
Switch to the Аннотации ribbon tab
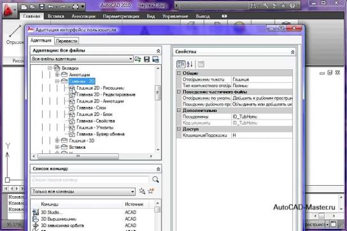coord(83,16)
